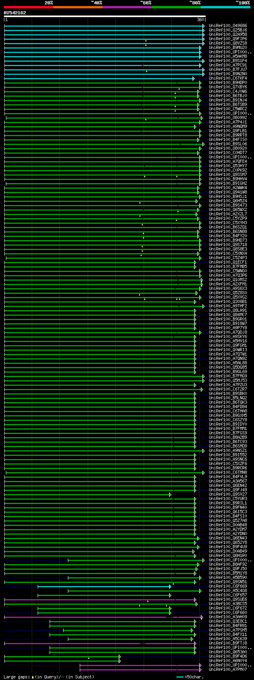Click the UniRef100_Q6I5C3 label

228,512
